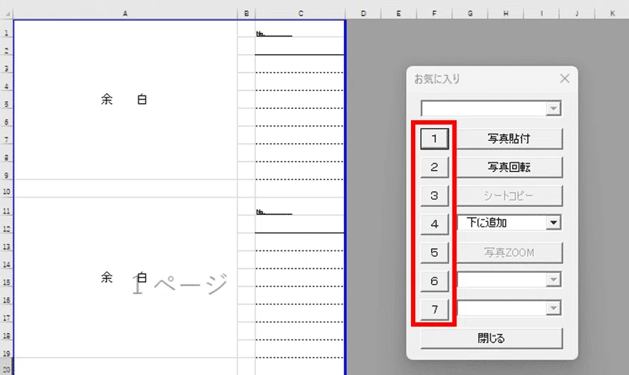Click the numbered button 3
This screenshot has height=375, width=629.
click(435, 196)
